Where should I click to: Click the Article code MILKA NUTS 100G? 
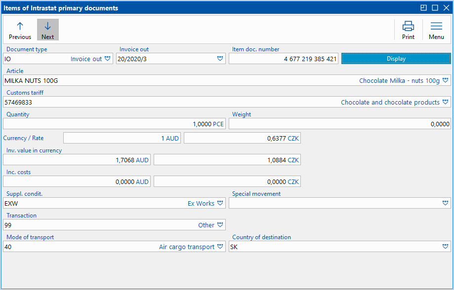click(31, 81)
